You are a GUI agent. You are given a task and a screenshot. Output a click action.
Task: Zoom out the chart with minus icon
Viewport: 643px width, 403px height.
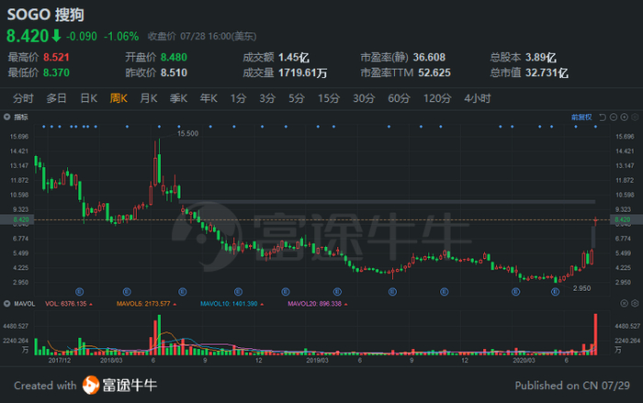[x=614, y=118]
